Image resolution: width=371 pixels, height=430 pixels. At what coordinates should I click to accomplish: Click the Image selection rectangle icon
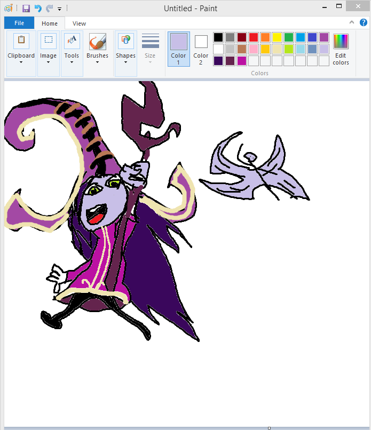tap(49, 41)
